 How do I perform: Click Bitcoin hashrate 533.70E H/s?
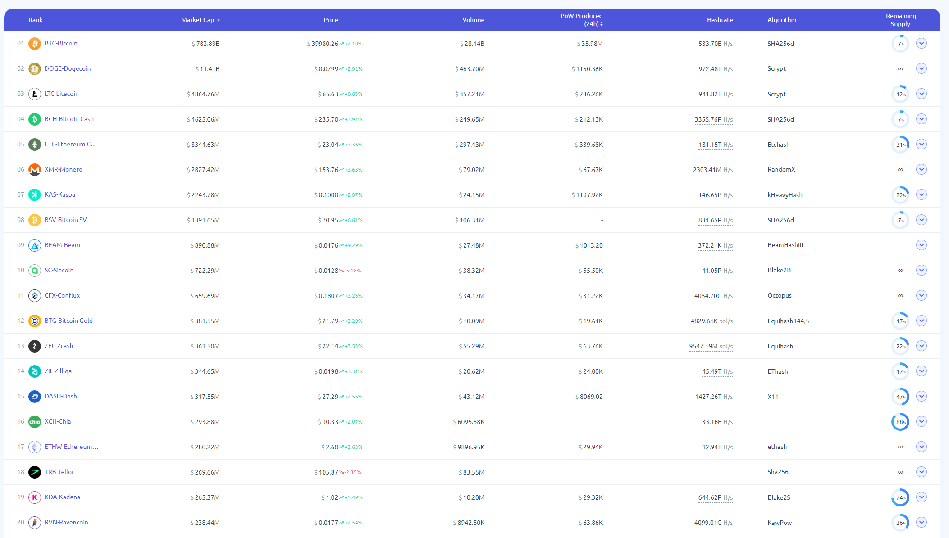(716, 44)
